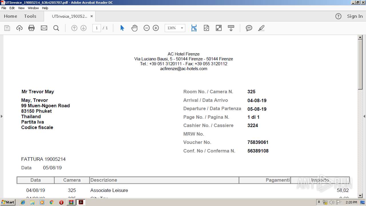Click email acfirenze@ac-hotels.com
366x206 pixels.
[184, 69]
